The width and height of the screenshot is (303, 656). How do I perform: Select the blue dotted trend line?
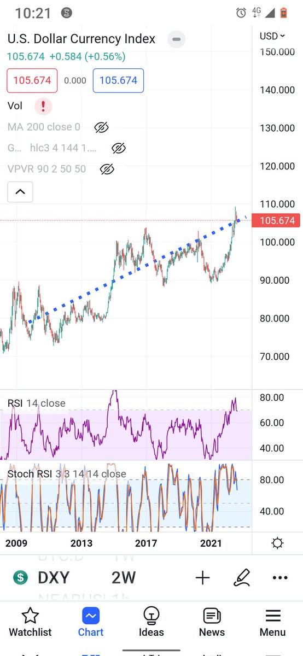point(137,269)
